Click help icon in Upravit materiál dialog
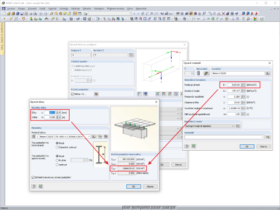280x210 pixels. [x=187, y=146]
